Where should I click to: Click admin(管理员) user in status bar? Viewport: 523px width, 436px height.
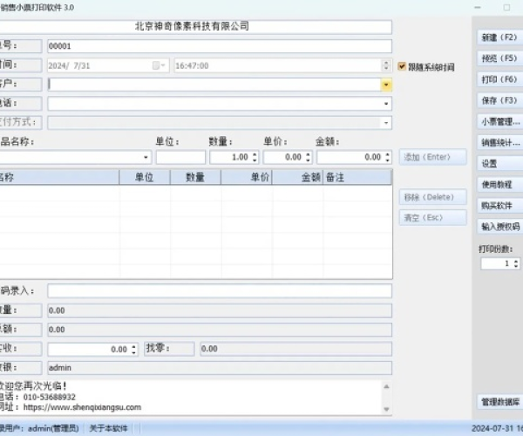(53, 428)
